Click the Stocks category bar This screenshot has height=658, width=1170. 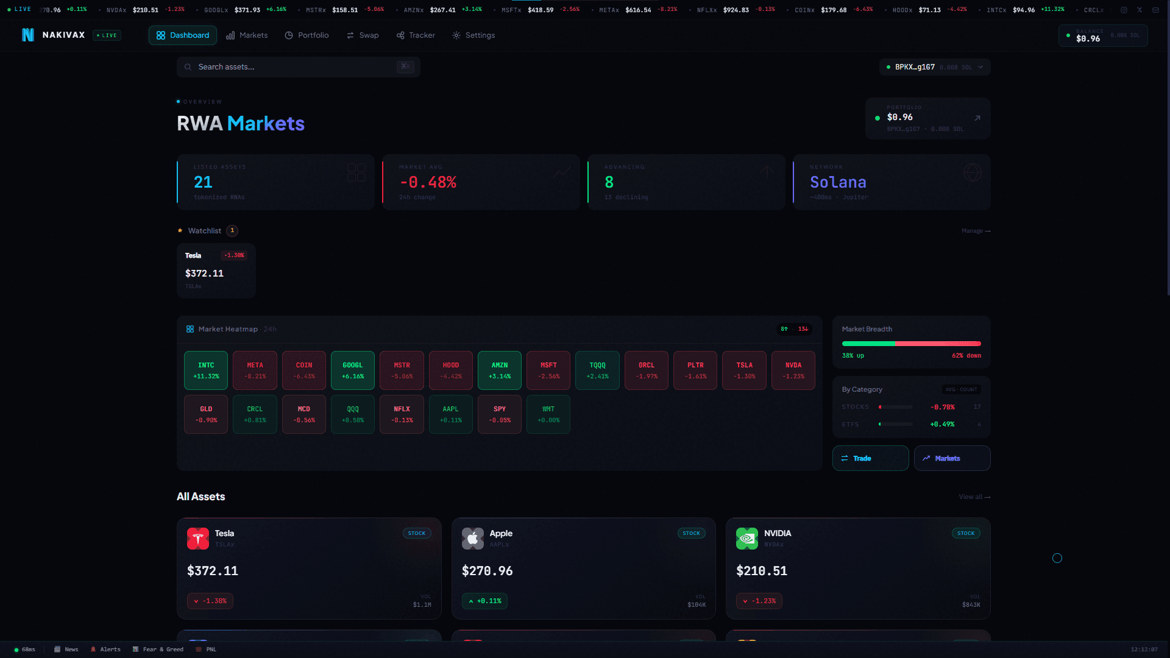coord(896,407)
